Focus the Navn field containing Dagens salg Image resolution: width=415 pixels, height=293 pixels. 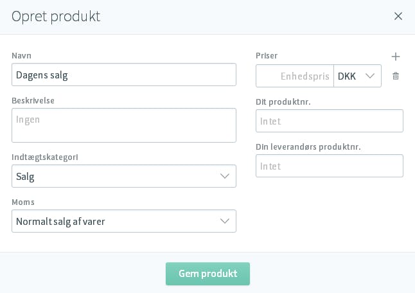coord(124,75)
